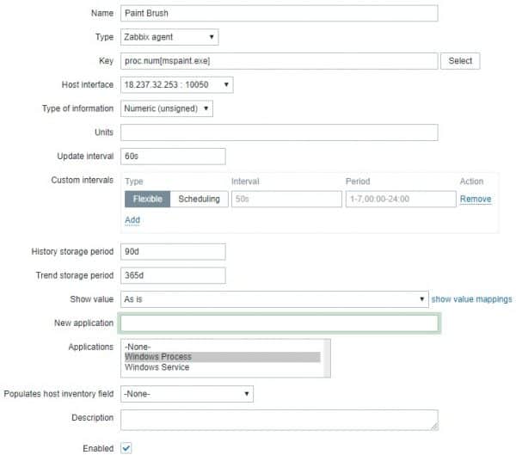This screenshot has width=516, height=455.
Task: Remove the custom interval row
Action: (x=476, y=199)
